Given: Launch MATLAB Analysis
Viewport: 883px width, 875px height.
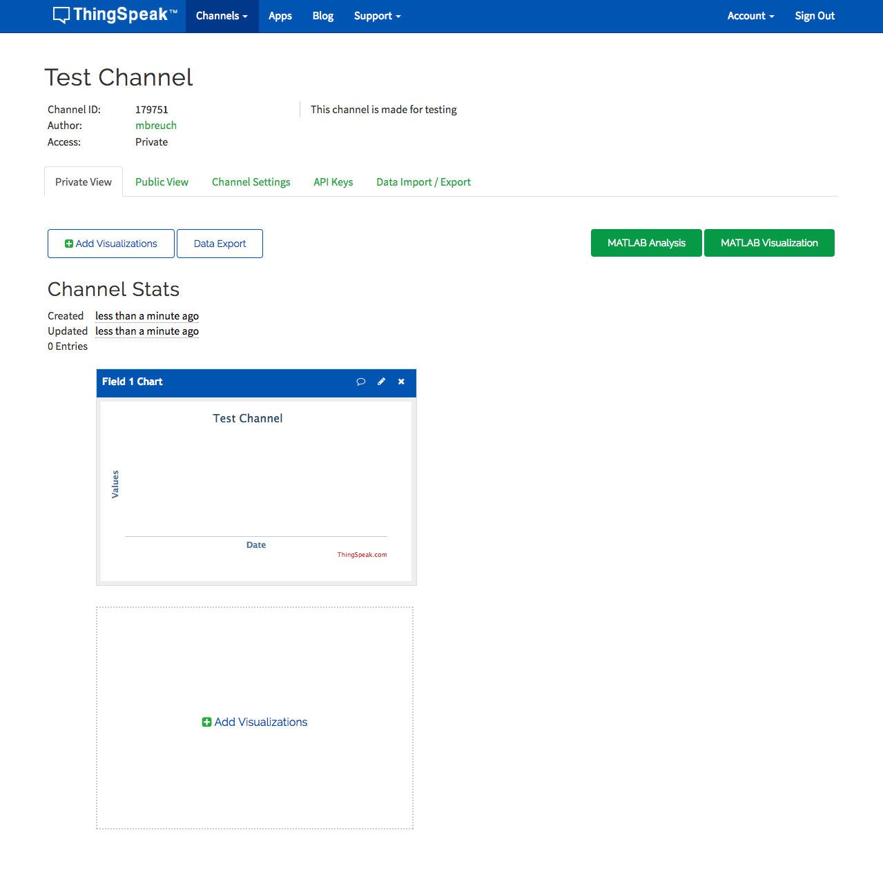Looking at the screenshot, I should coord(646,243).
